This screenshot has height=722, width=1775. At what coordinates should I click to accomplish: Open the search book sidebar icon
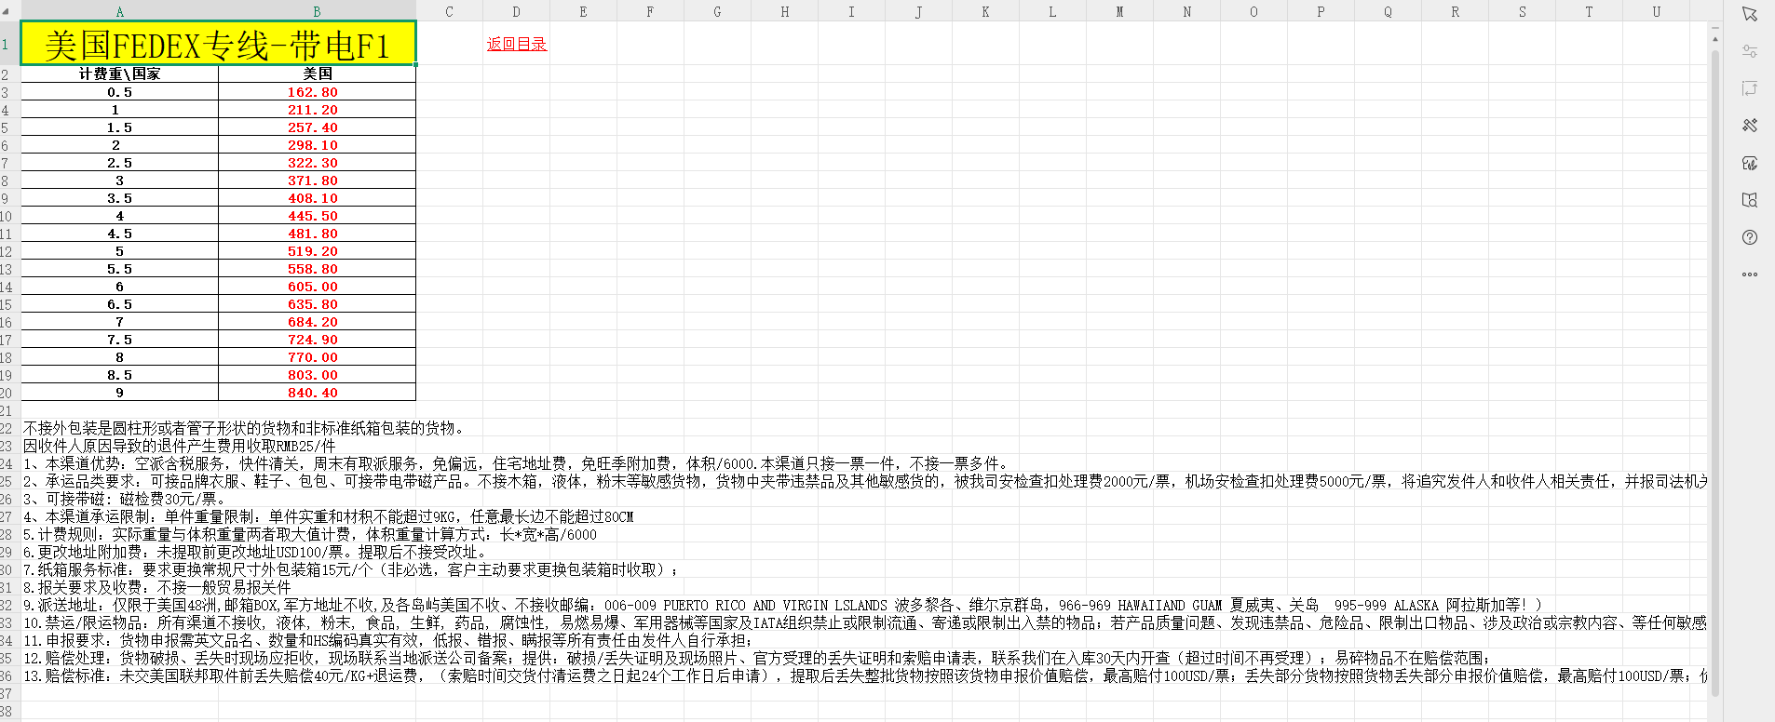click(1750, 200)
